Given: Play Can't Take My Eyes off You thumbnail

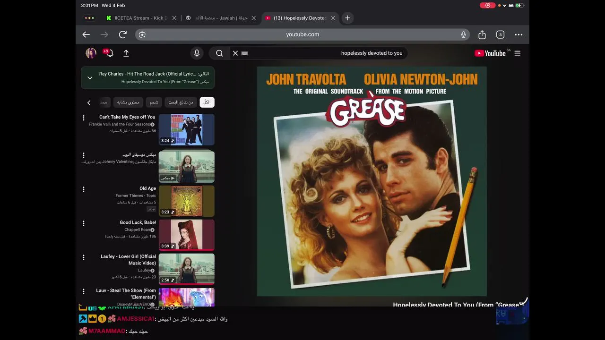Looking at the screenshot, I should coord(186,129).
